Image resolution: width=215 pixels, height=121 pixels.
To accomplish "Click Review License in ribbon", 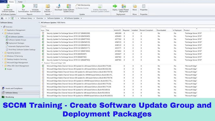I will point(82,8).
